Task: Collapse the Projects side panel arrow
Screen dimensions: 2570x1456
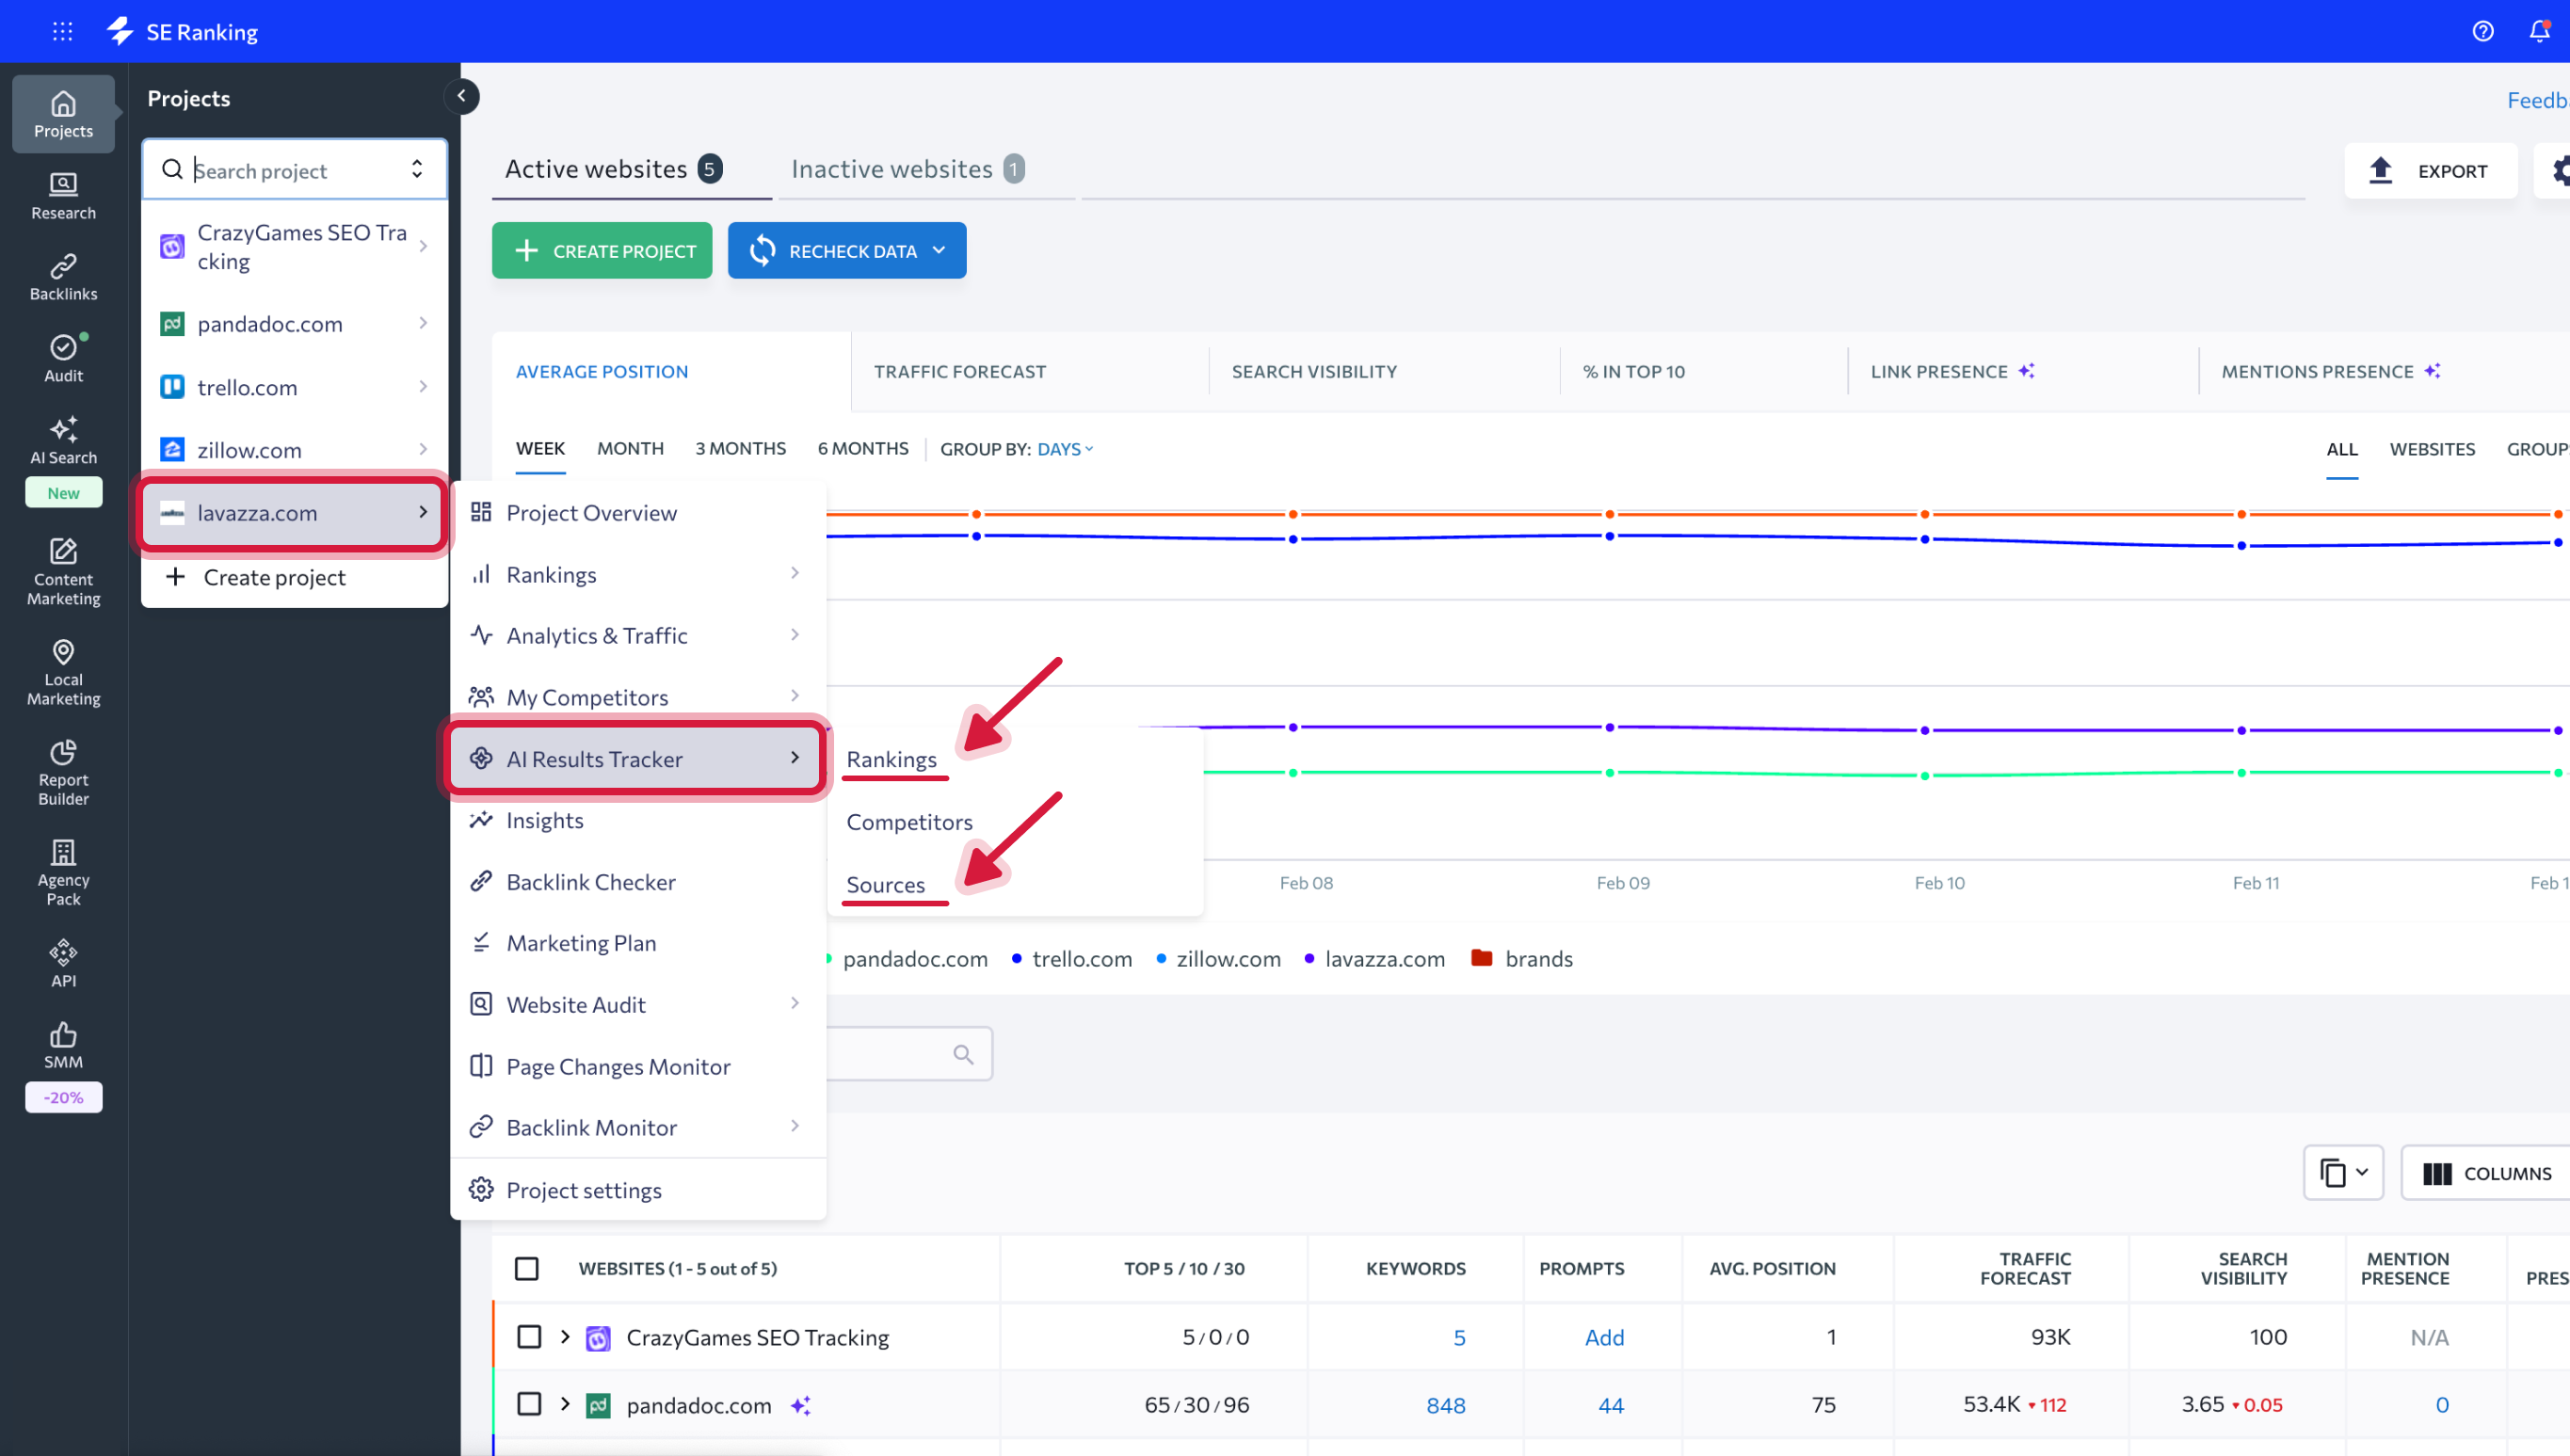Action: click(461, 96)
